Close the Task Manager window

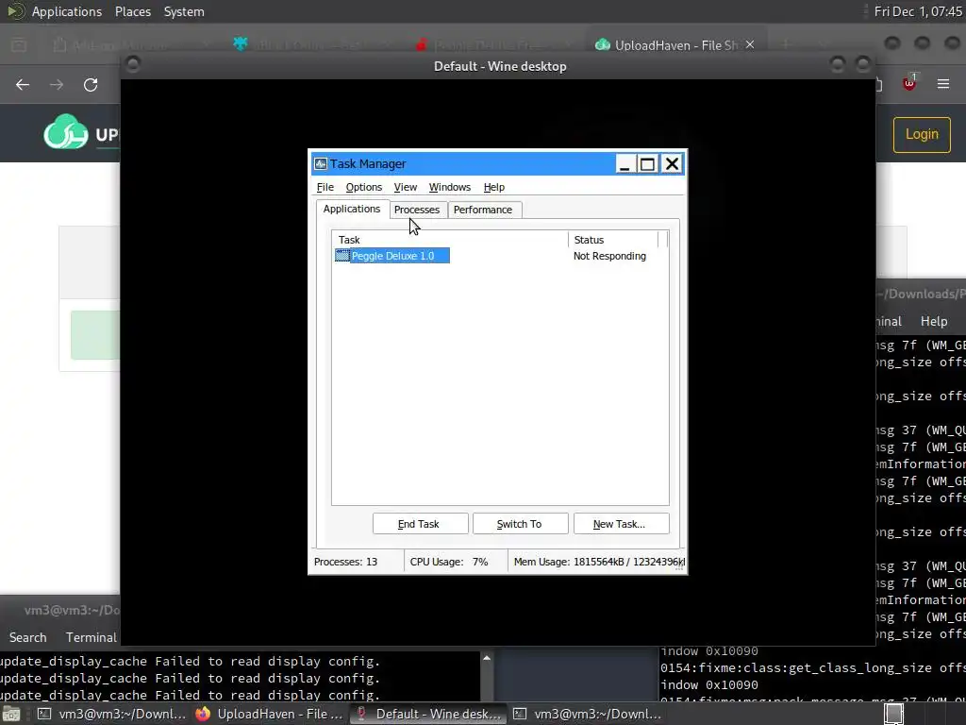click(672, 163)
